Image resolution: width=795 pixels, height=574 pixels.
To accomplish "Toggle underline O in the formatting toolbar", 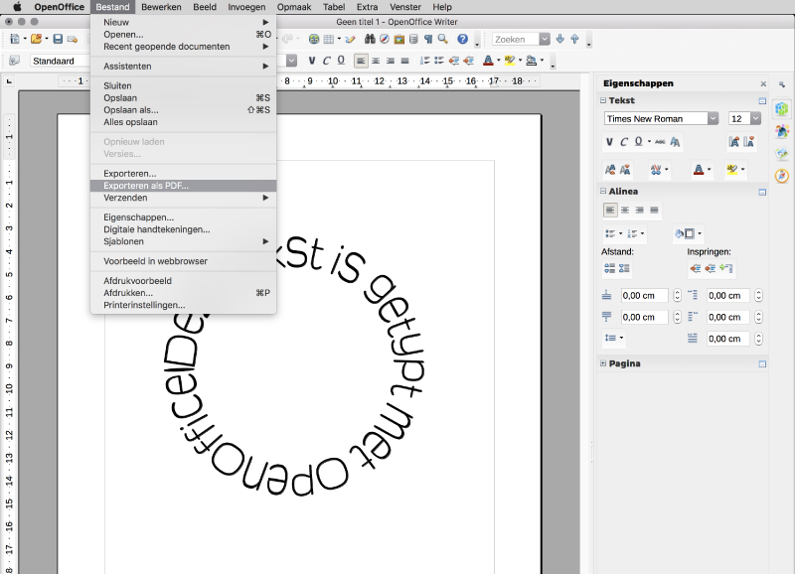I will pos(341,61).
